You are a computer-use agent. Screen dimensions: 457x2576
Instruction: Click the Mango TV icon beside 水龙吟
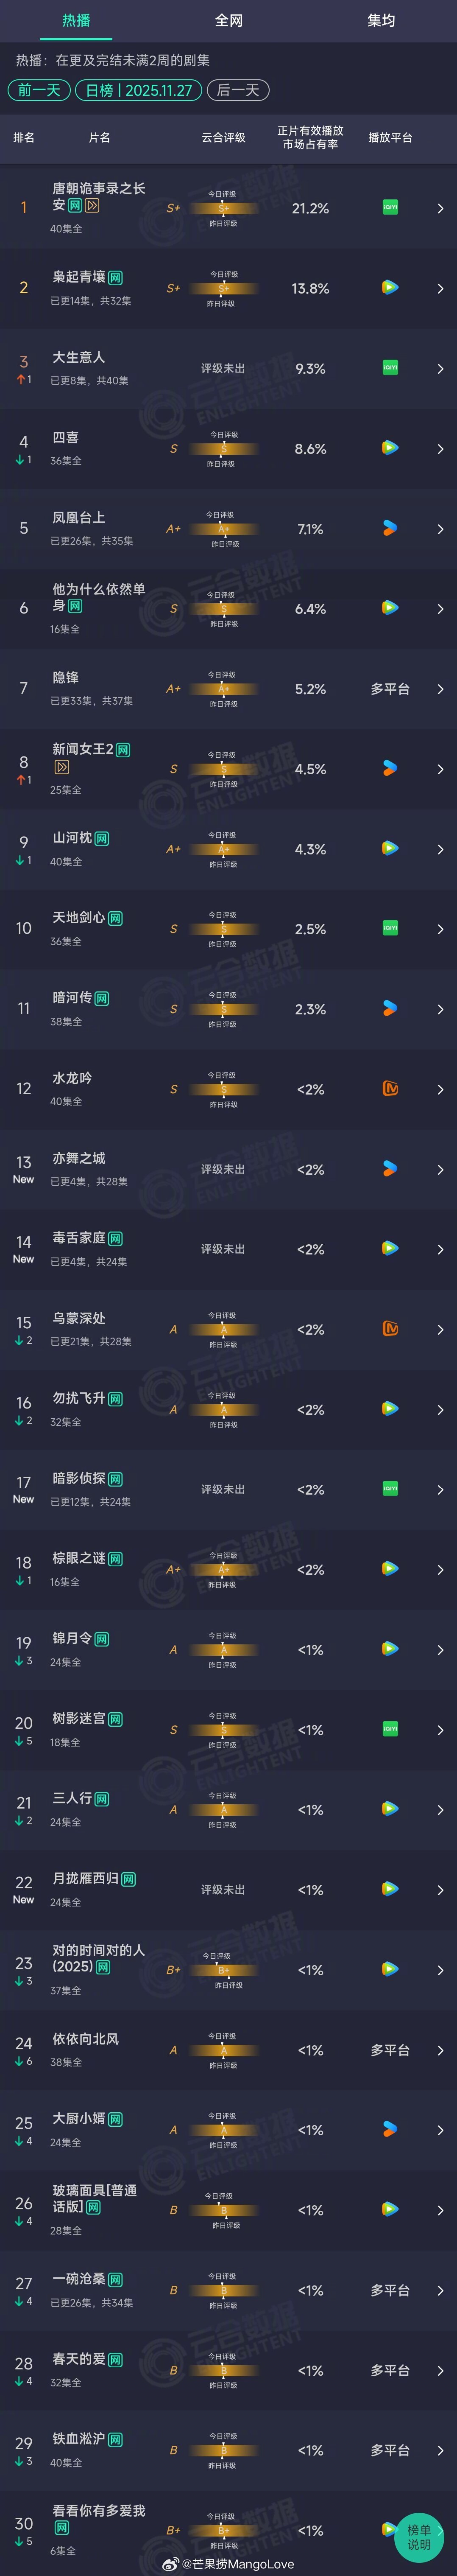click(x=390, y=1088)
